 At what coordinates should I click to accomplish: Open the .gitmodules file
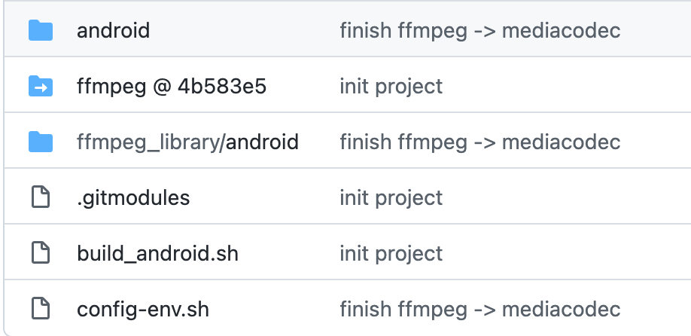(x=133, y=197)
